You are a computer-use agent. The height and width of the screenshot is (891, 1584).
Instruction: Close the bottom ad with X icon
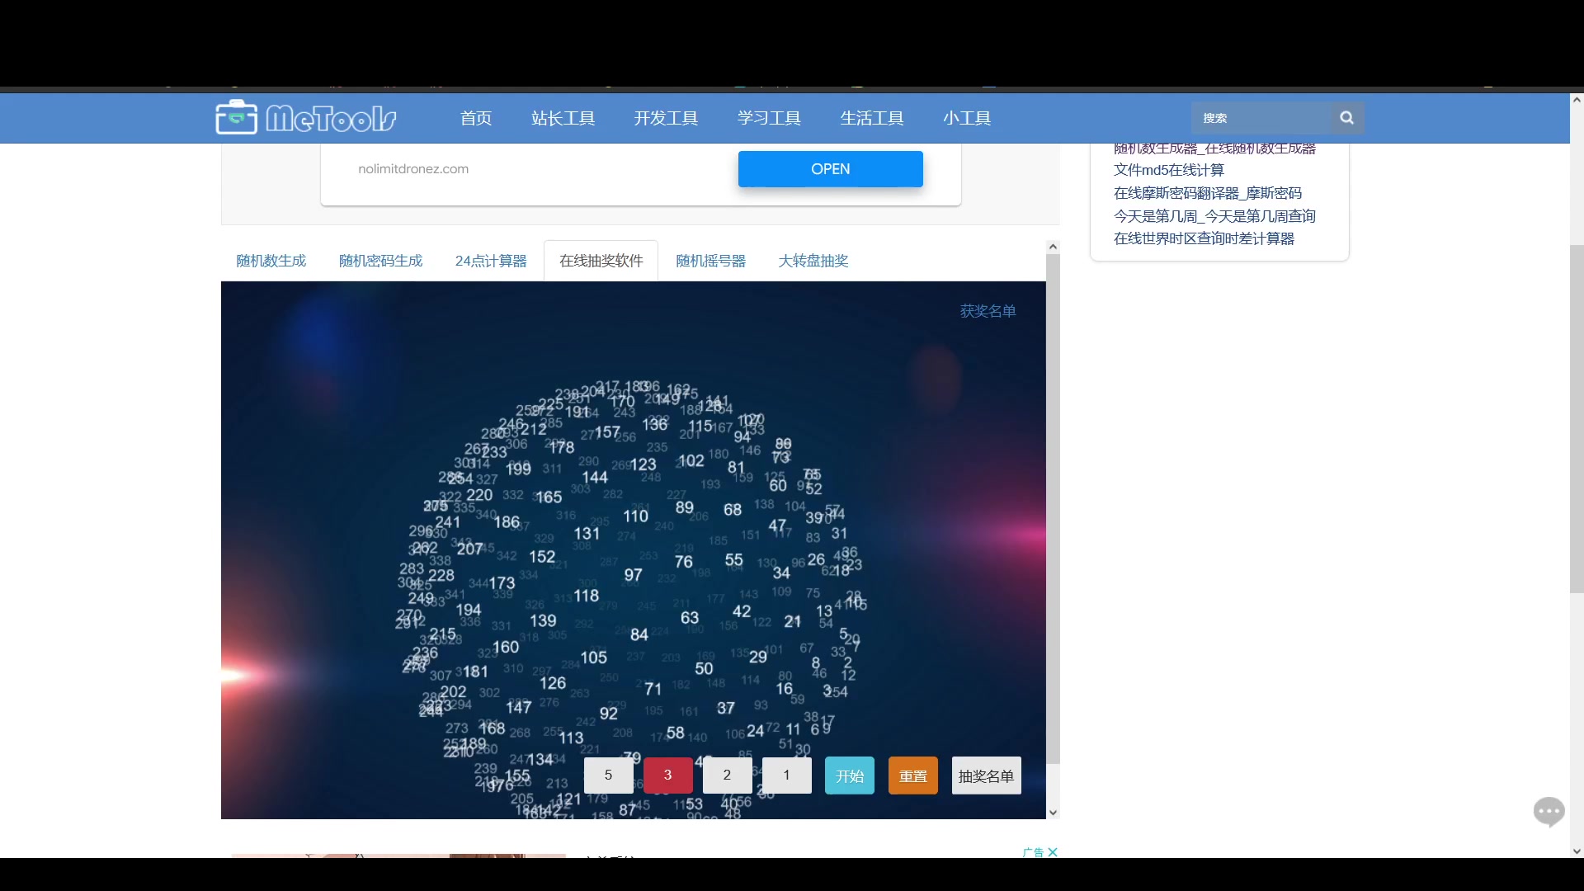click(1053, 852)
